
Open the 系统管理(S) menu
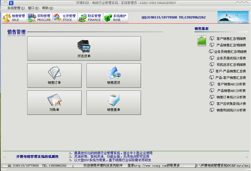[x=16, y=8]
